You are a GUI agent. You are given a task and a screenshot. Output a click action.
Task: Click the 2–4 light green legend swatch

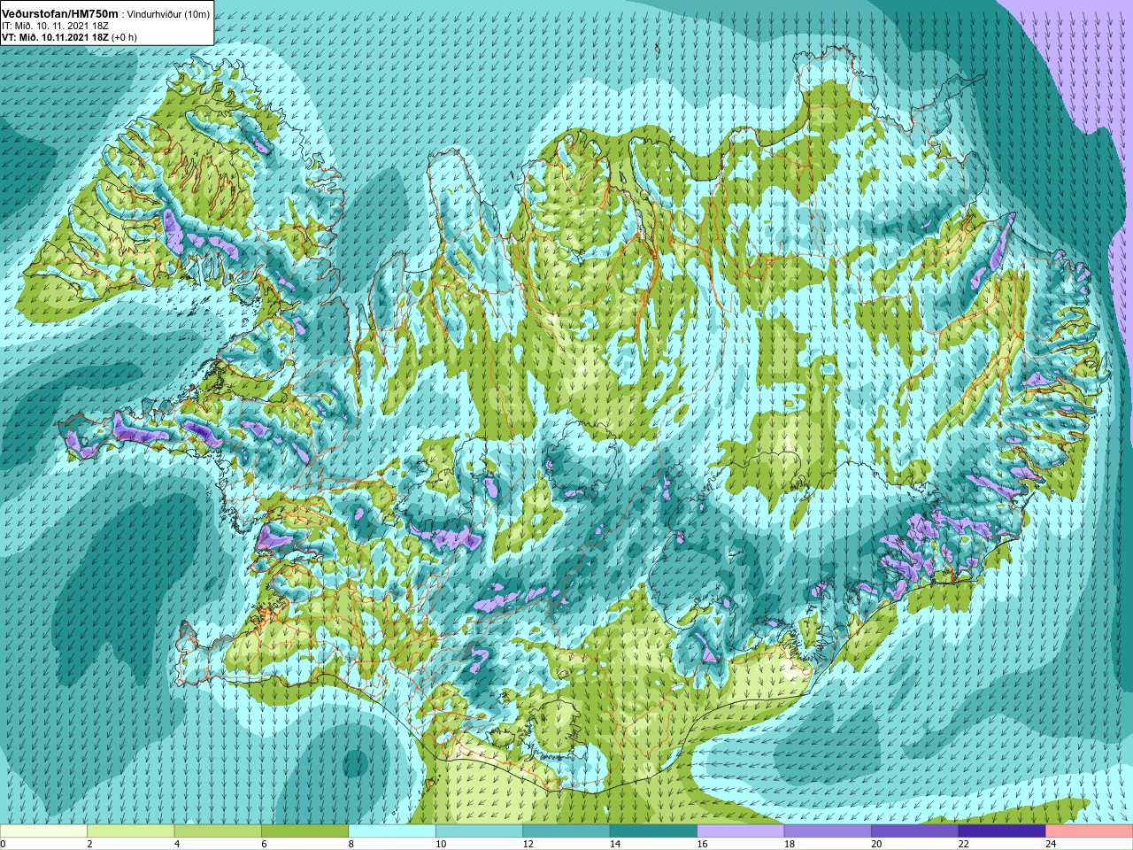click(130, 831)
